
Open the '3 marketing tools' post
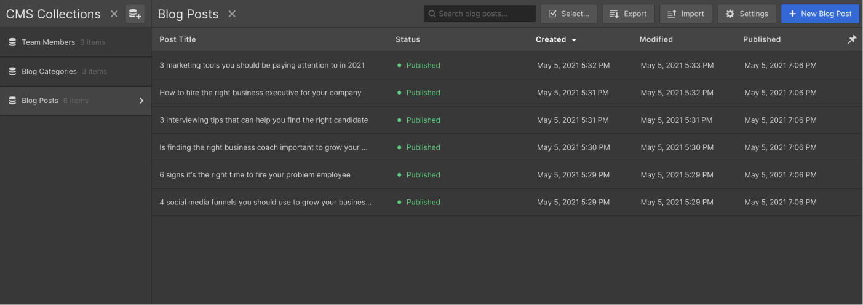[261, 65]
